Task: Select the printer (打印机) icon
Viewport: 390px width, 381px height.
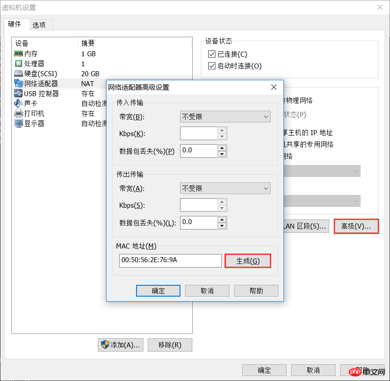Action: point(19,113)
